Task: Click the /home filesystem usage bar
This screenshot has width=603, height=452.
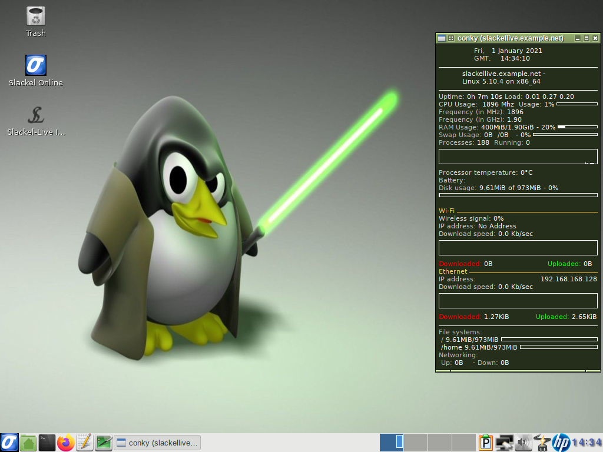Action: [559, 347]
